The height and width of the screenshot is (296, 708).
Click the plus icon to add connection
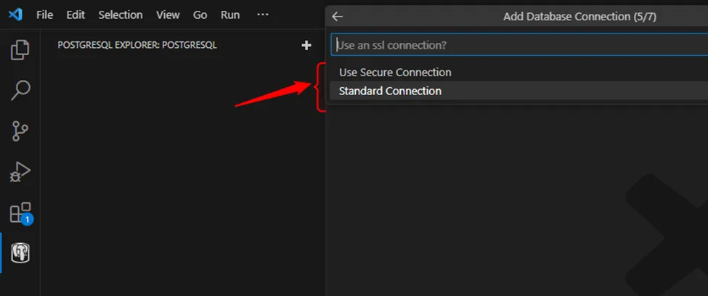pos(306,45)
